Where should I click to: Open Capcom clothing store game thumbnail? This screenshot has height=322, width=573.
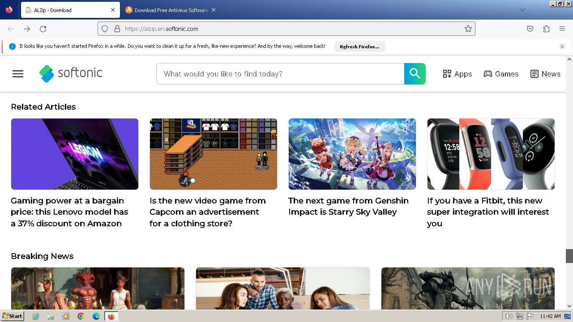coord(214,154)
